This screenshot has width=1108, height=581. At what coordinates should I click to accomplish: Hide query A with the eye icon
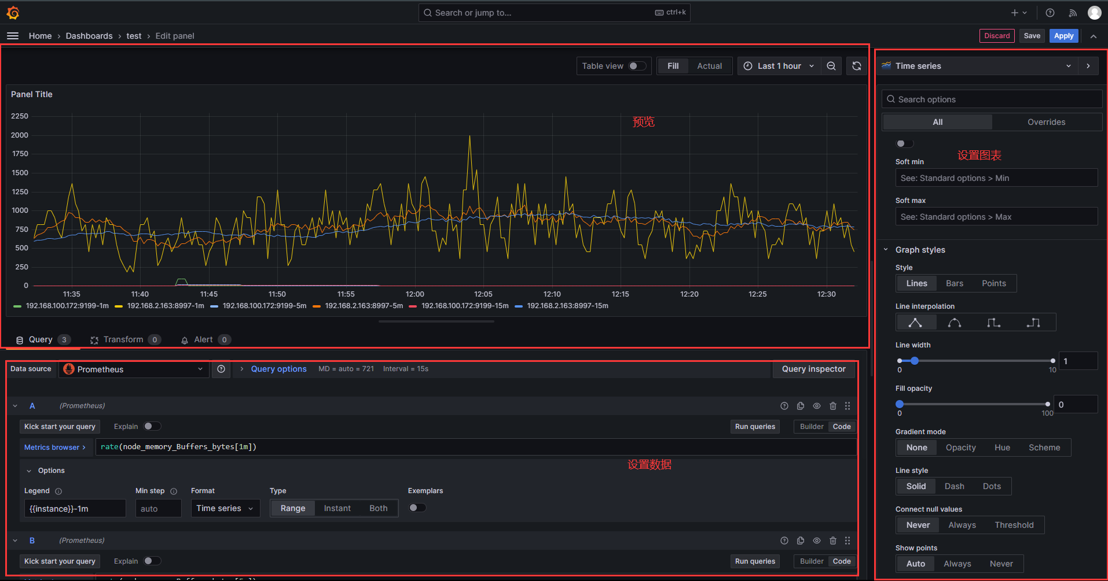817,406
